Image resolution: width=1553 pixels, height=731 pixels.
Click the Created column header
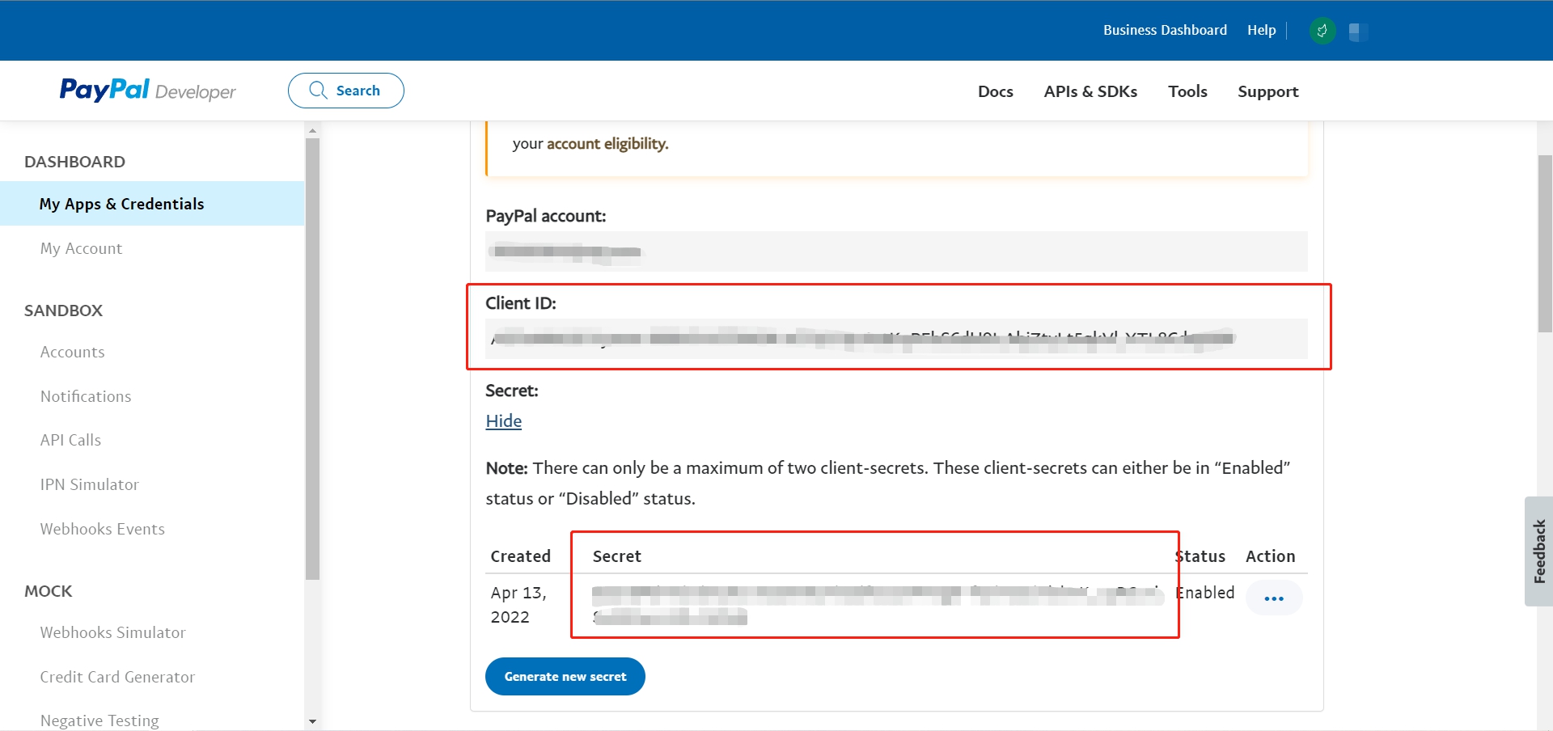520,556
